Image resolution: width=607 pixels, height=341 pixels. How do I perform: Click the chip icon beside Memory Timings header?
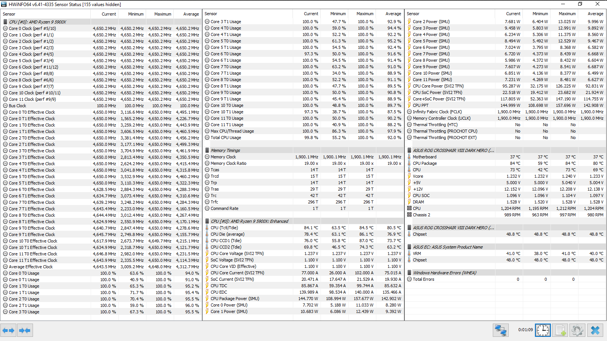(207, 150)
